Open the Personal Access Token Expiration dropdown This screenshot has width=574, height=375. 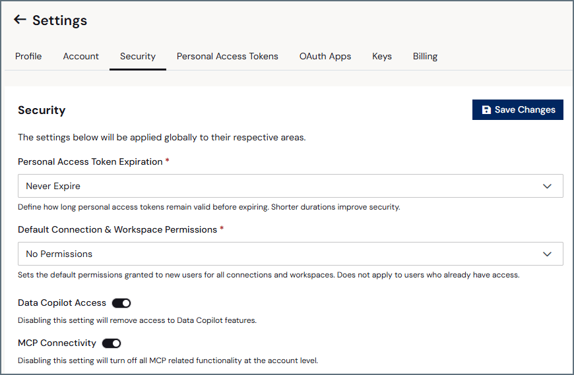point(290,186)
